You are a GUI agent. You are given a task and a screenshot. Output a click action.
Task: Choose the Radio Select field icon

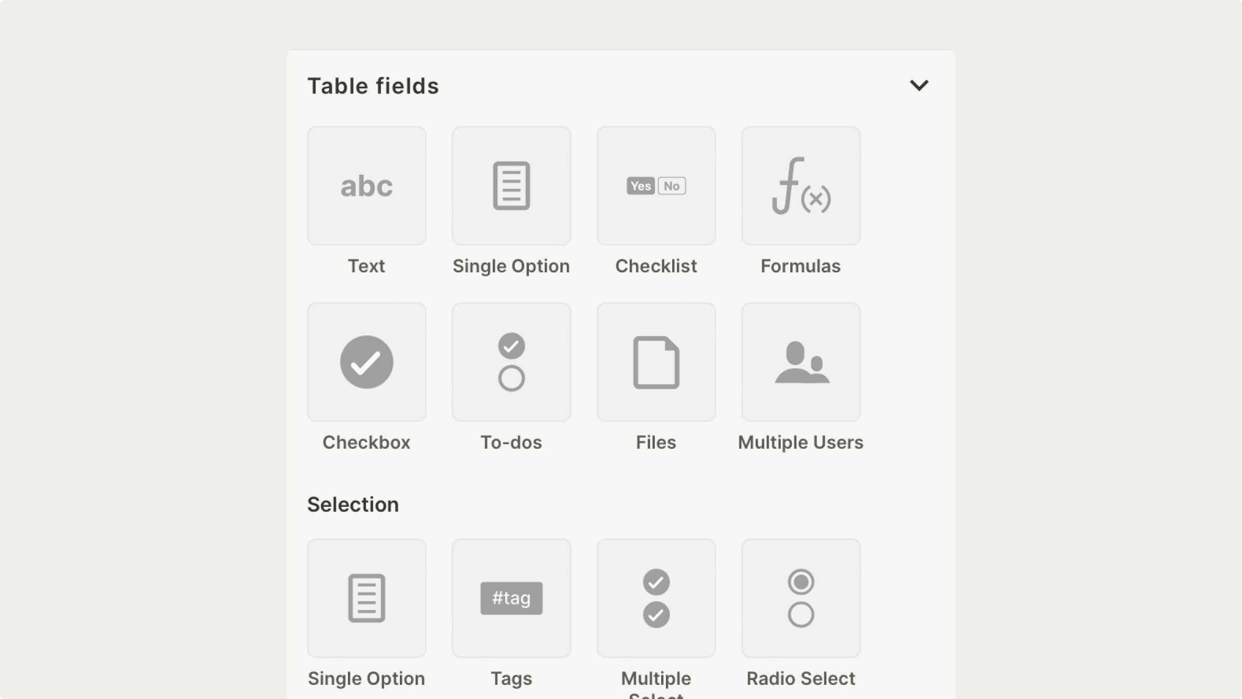(801, 598)
